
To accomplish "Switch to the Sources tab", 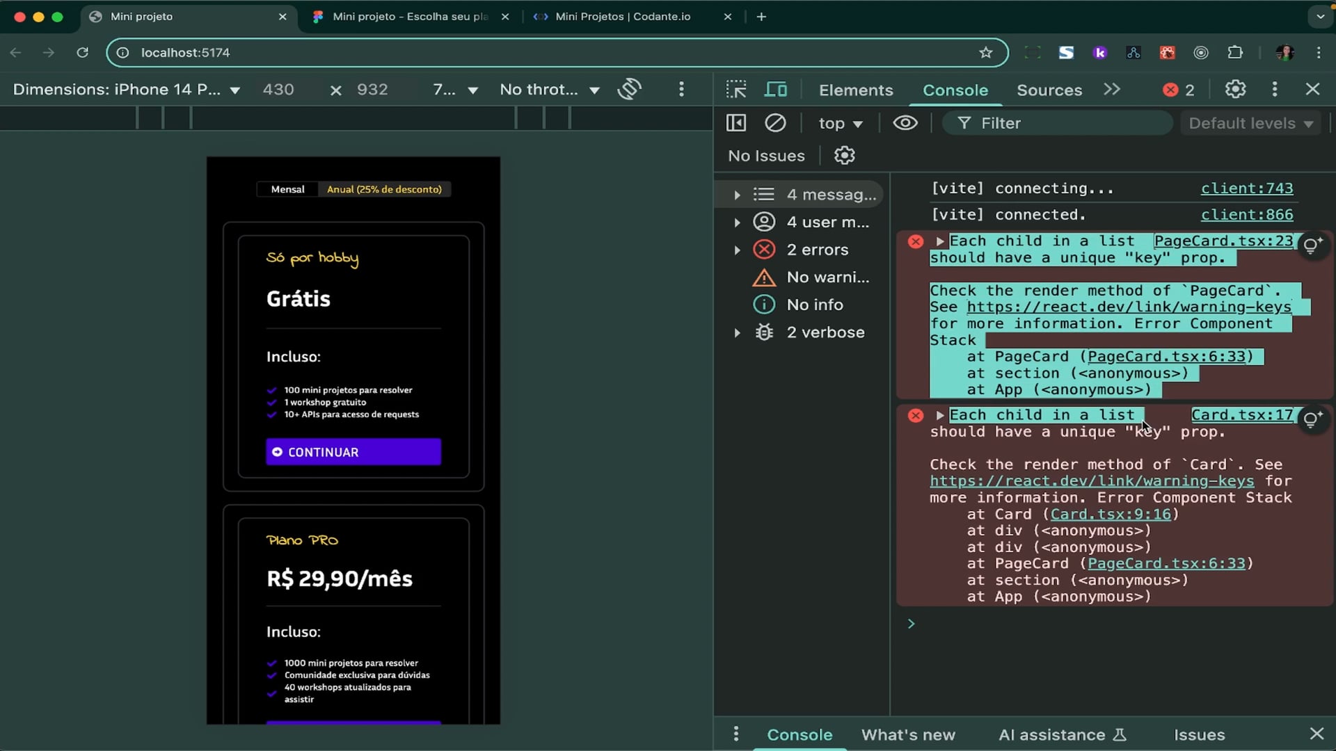I will (1049, 90).
